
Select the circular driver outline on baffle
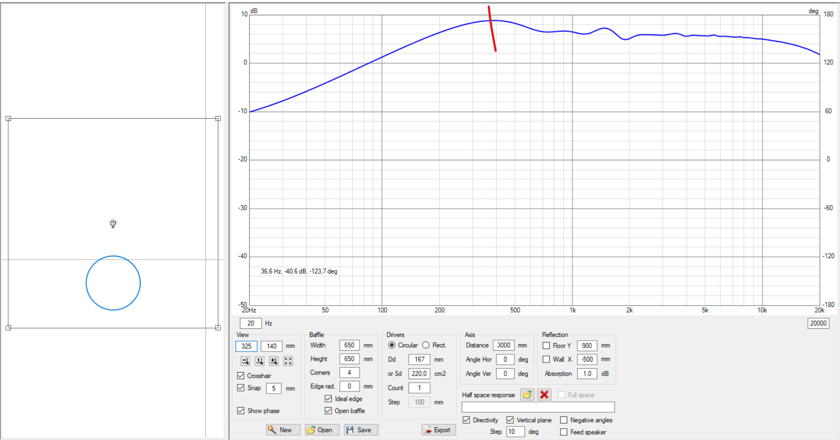pyautogui.click(x=113, y=283)
